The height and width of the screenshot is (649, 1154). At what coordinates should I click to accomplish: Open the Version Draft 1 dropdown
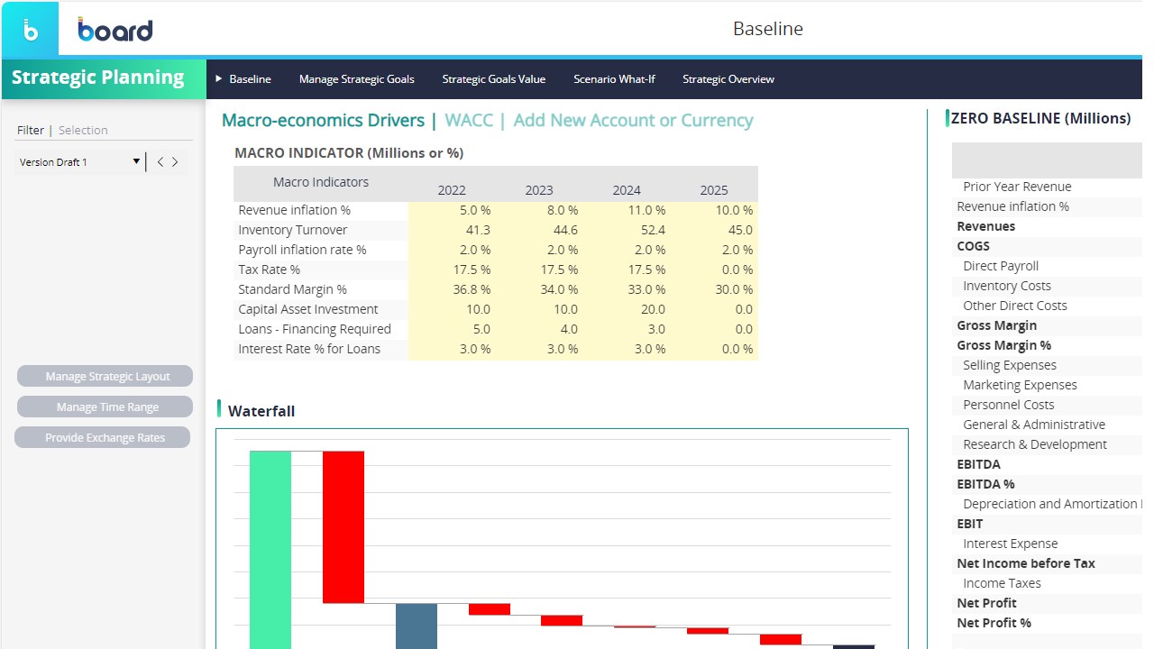pyautogui.click(x=136, y=162)
